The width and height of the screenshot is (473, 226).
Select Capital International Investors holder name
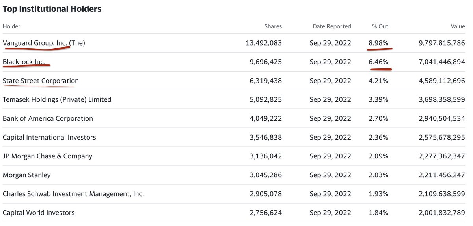[x=49, y=137]
